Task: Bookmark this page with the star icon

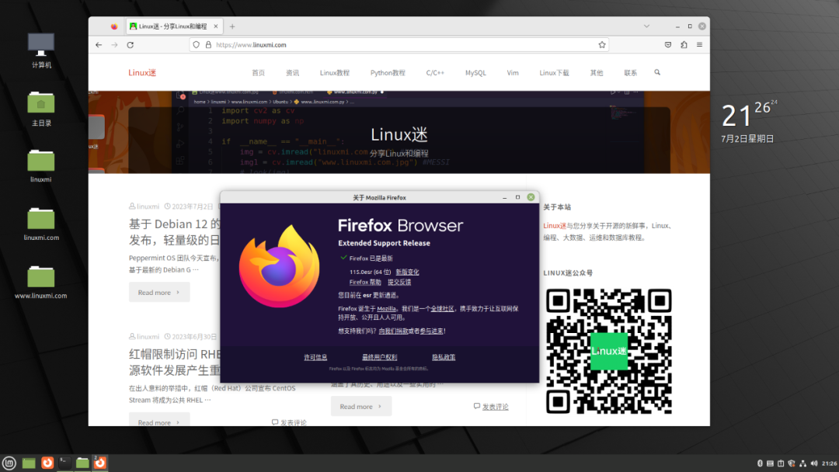Action: click(602, 45)
